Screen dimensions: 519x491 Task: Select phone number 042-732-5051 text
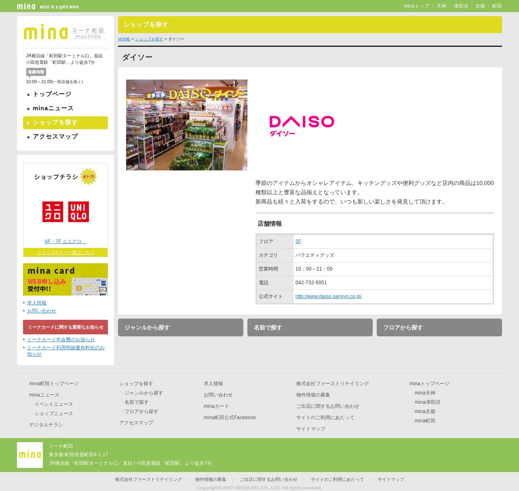click(x=311, y=283)
